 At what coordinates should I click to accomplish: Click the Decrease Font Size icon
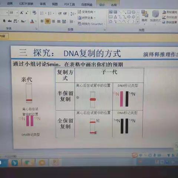pyautogui.click(x=27, y=13)
